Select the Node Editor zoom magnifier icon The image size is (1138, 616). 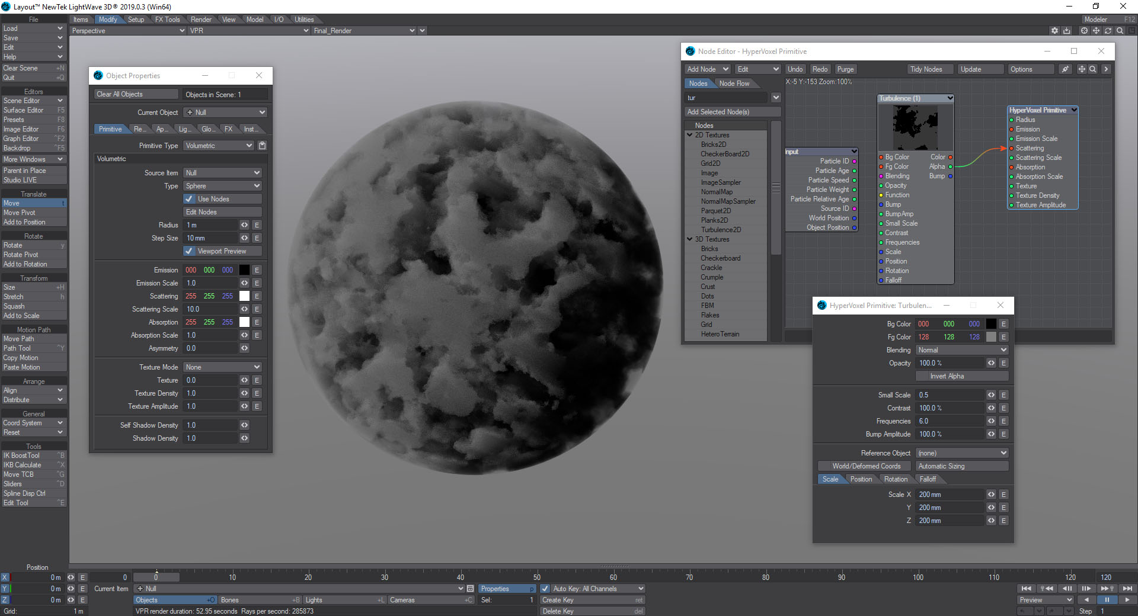click(x=1092, y=69)
